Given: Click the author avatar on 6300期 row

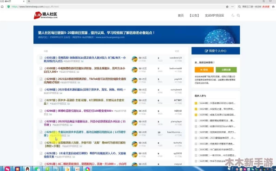Looking at the screenshot, I should coord(134,70).
